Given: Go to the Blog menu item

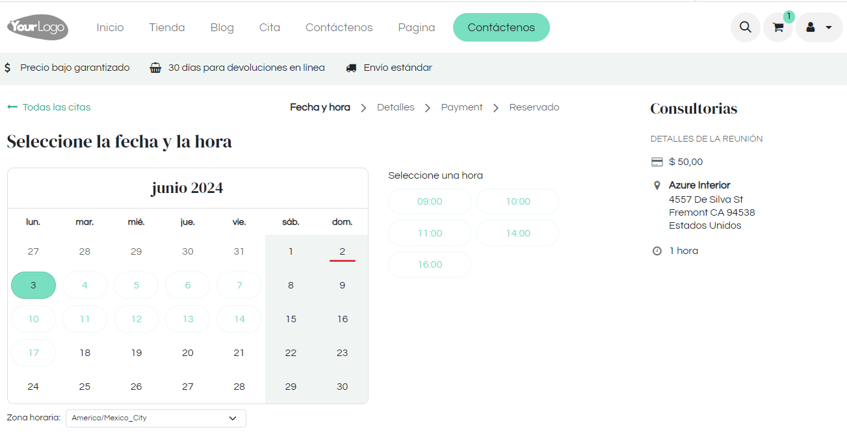Looking at the screenshot, I should tap(222, 27).
